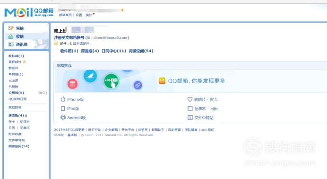This screenshot has height=179, width=327.
Task: Select 收信 to check mail
Action: coord(20,36)
